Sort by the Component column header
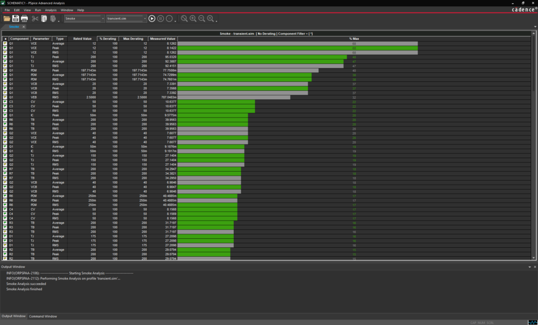 (19, 39)
